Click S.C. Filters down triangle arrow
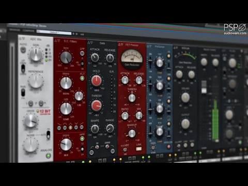Screen dimensions: 248x186 click(59, 41)
